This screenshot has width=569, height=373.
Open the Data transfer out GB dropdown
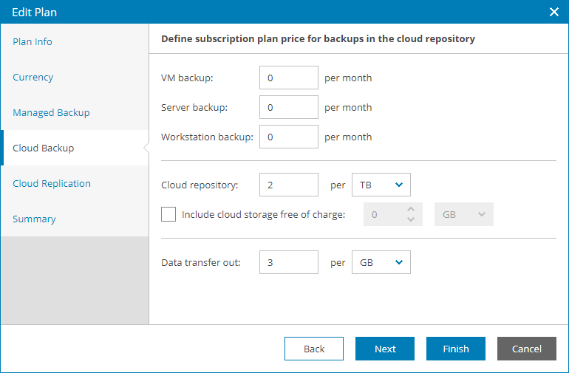(381, 262)
